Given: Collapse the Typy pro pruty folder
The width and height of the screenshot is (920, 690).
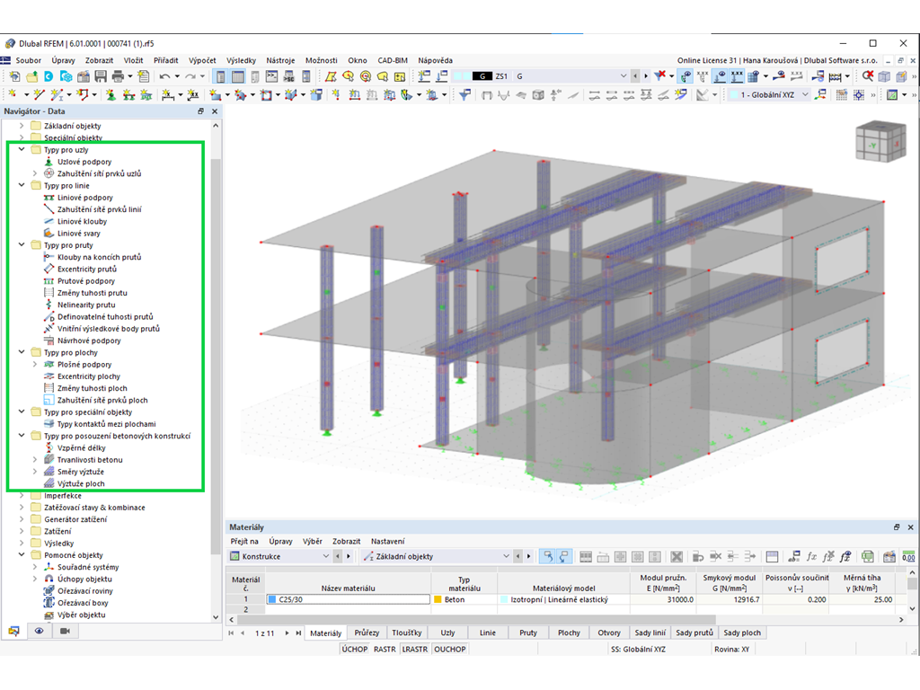Looking at the screenshot, I should pyautogui.click(x=22, y=245).
